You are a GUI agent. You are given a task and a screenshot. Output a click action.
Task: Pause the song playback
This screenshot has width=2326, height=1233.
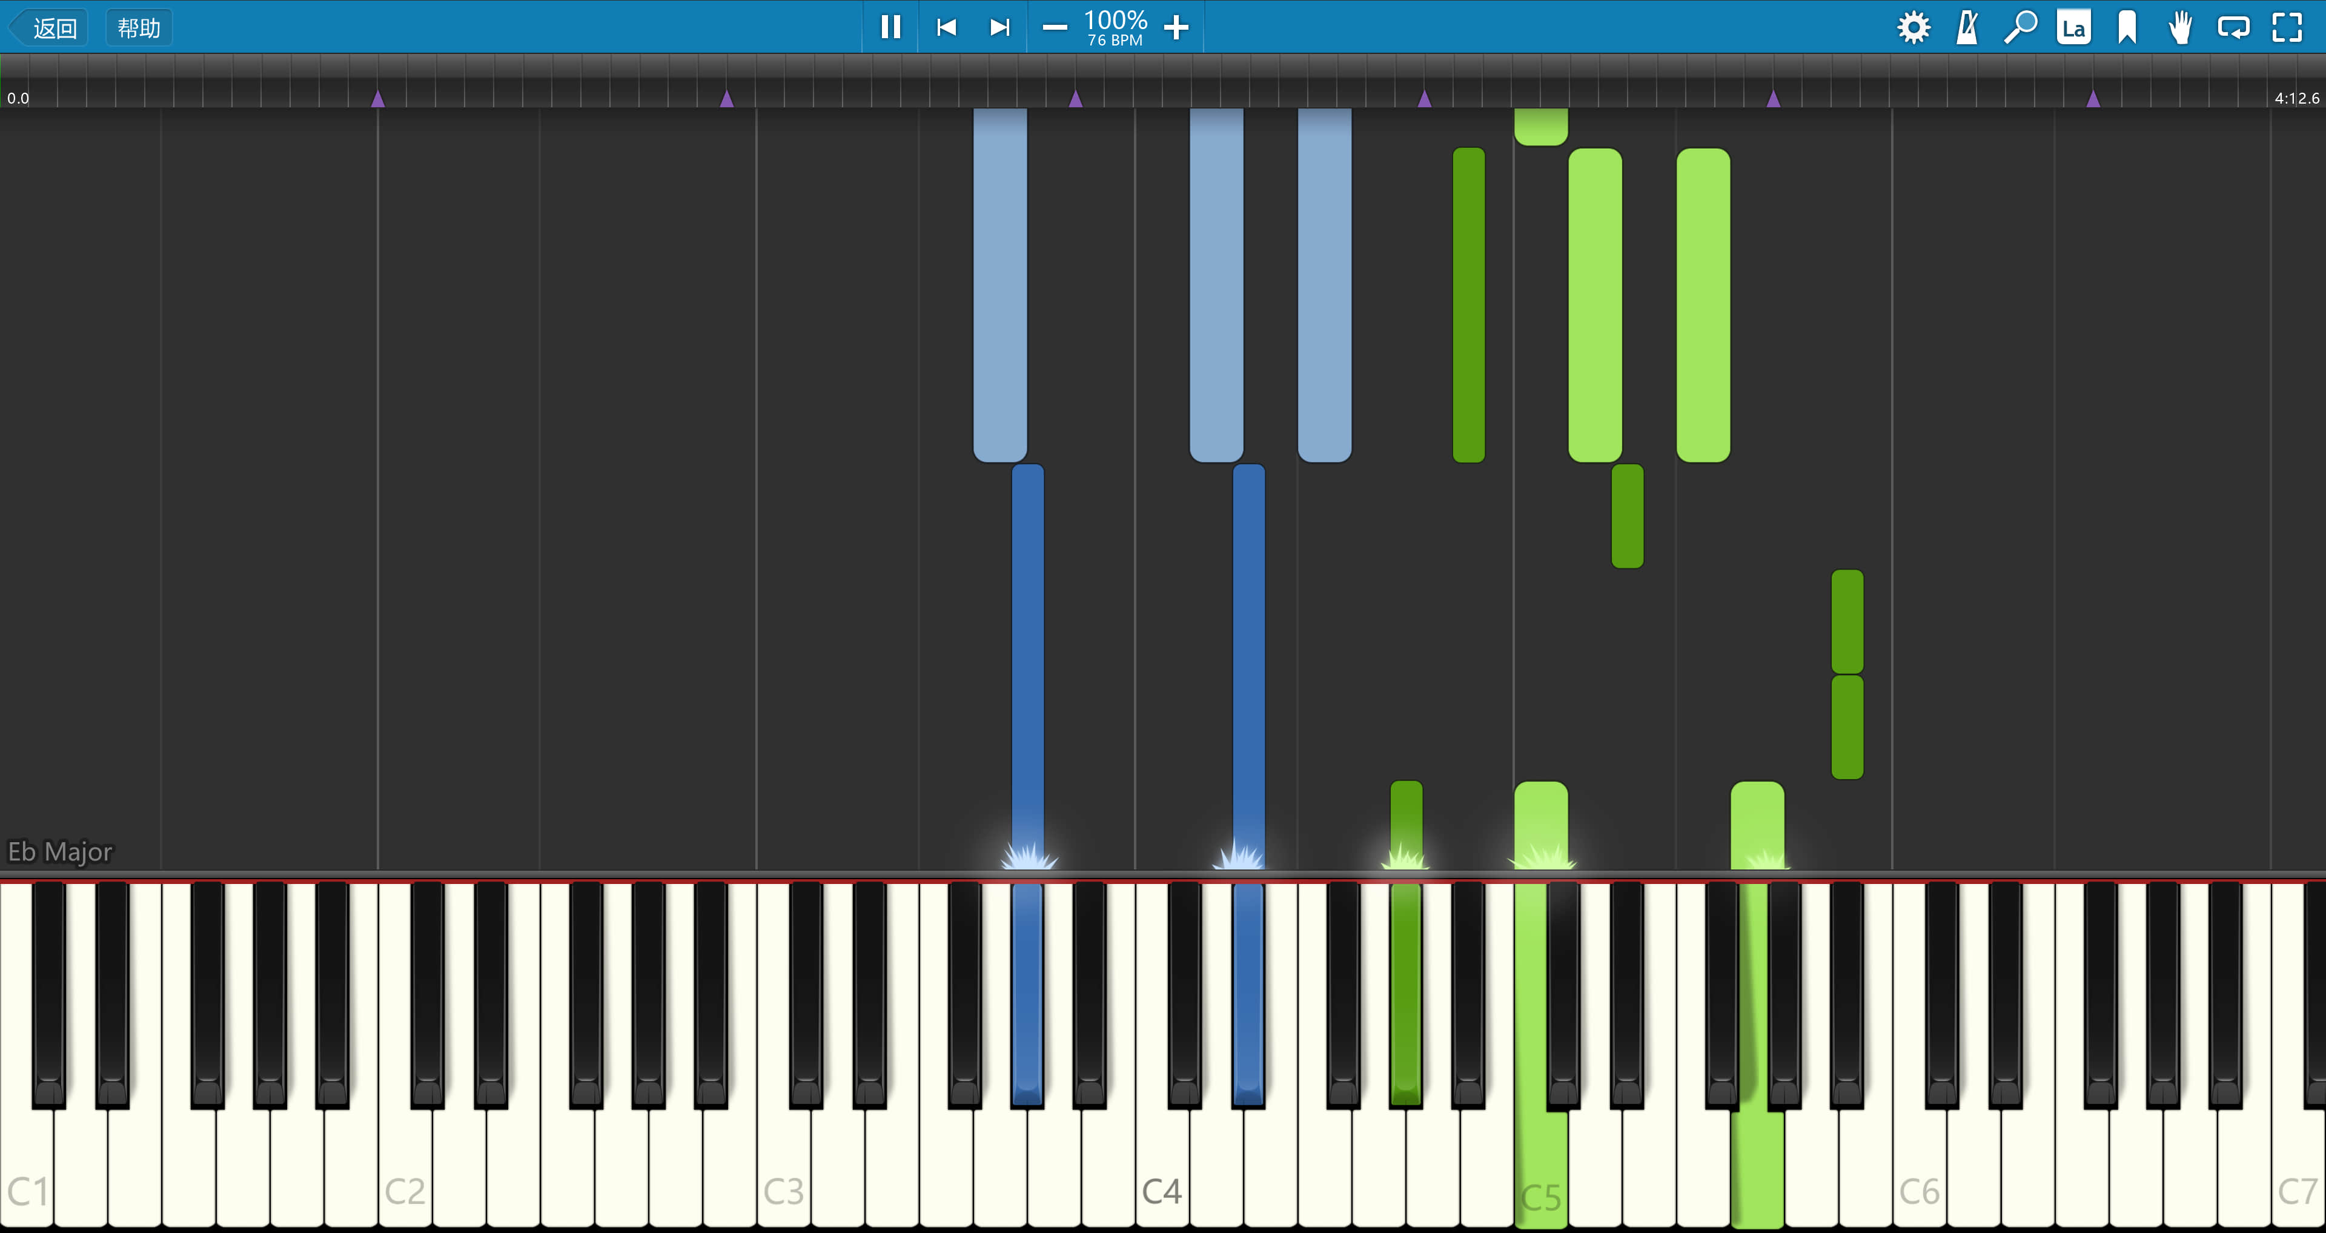tap(890, 27)
